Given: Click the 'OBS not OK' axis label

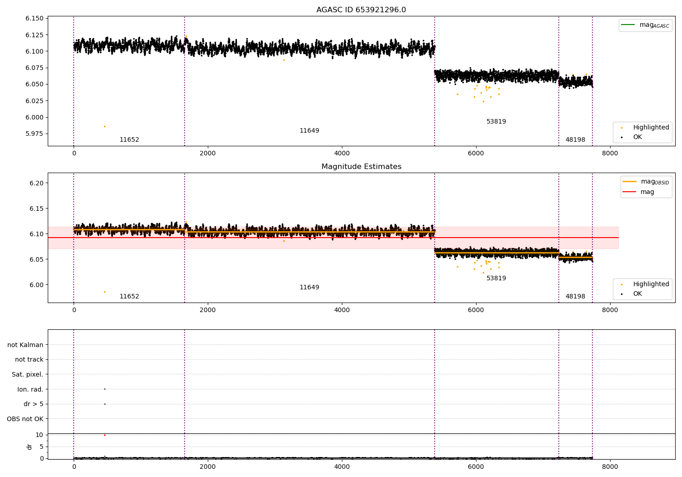Looking at the screenshot, I should click(x=25, y=419).
